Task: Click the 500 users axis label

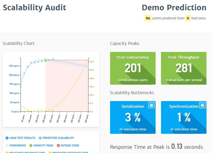Action: (87, 118)
